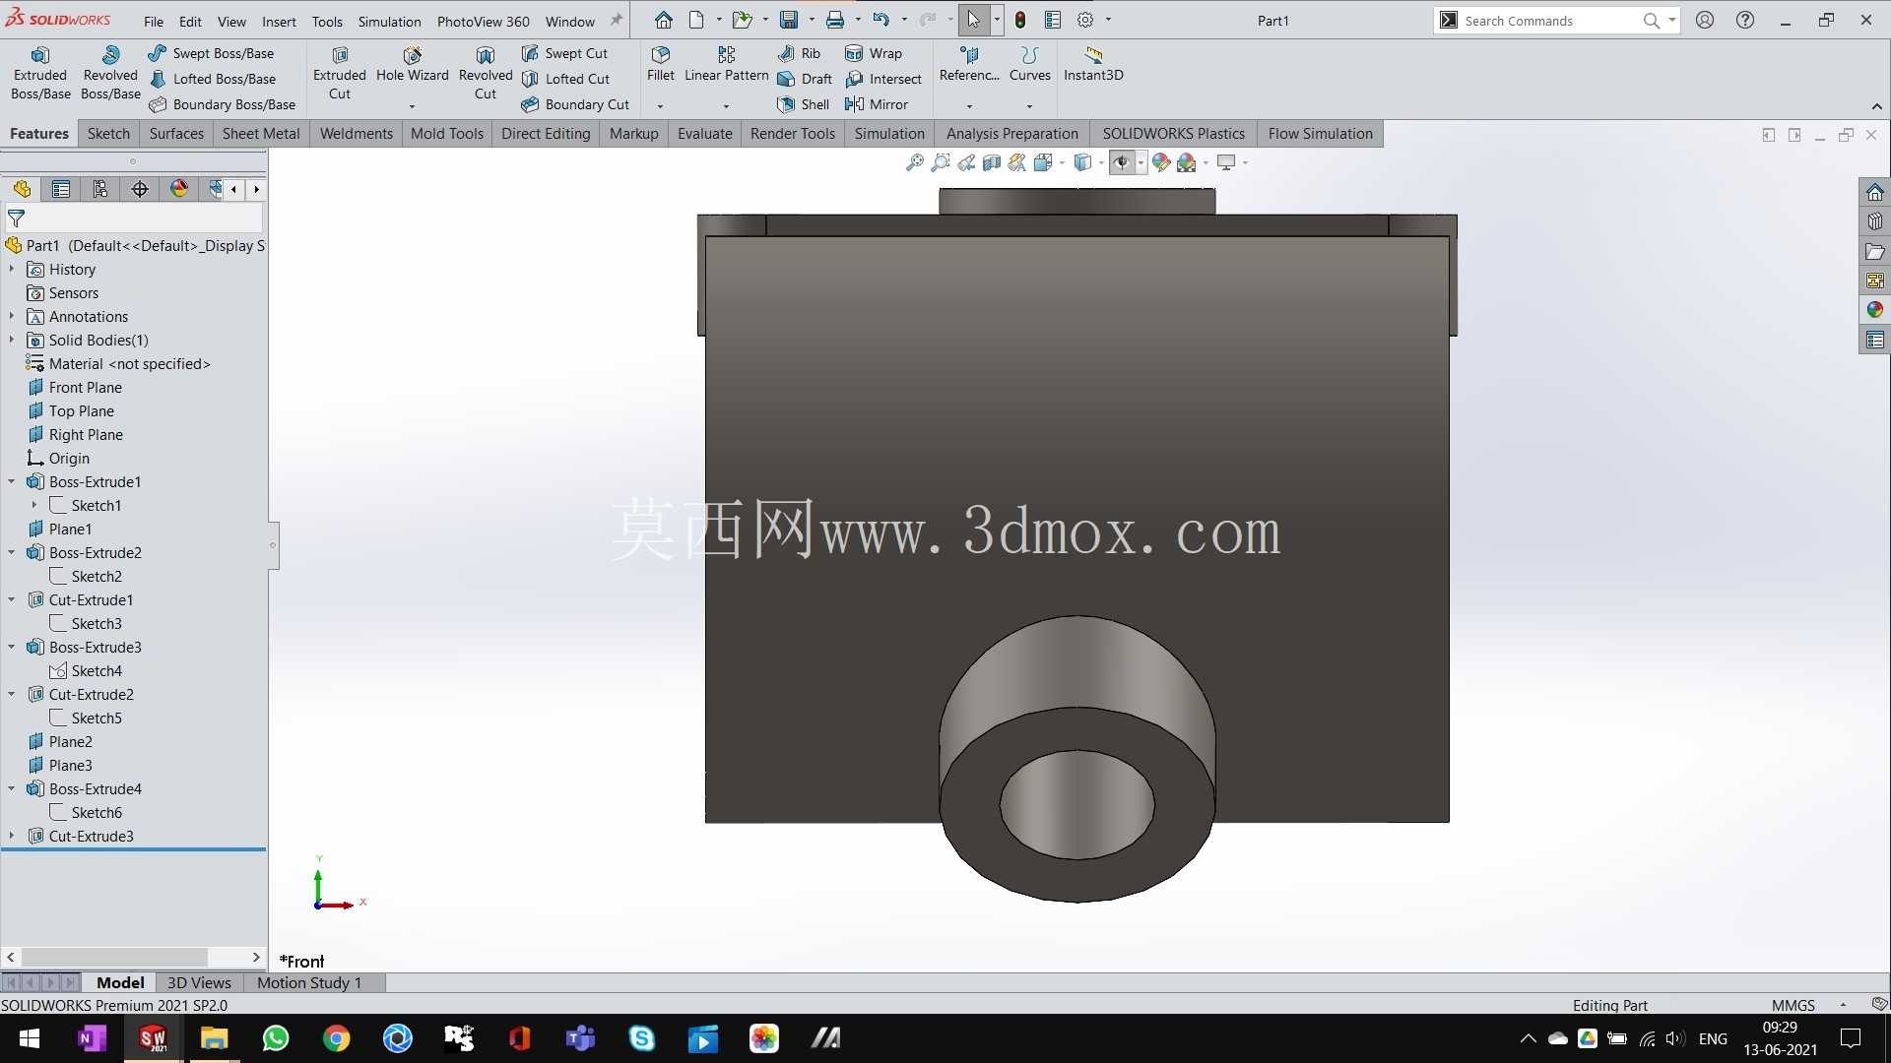
Task: Open the Appearances task pane tab
Action: [1875, 310]
